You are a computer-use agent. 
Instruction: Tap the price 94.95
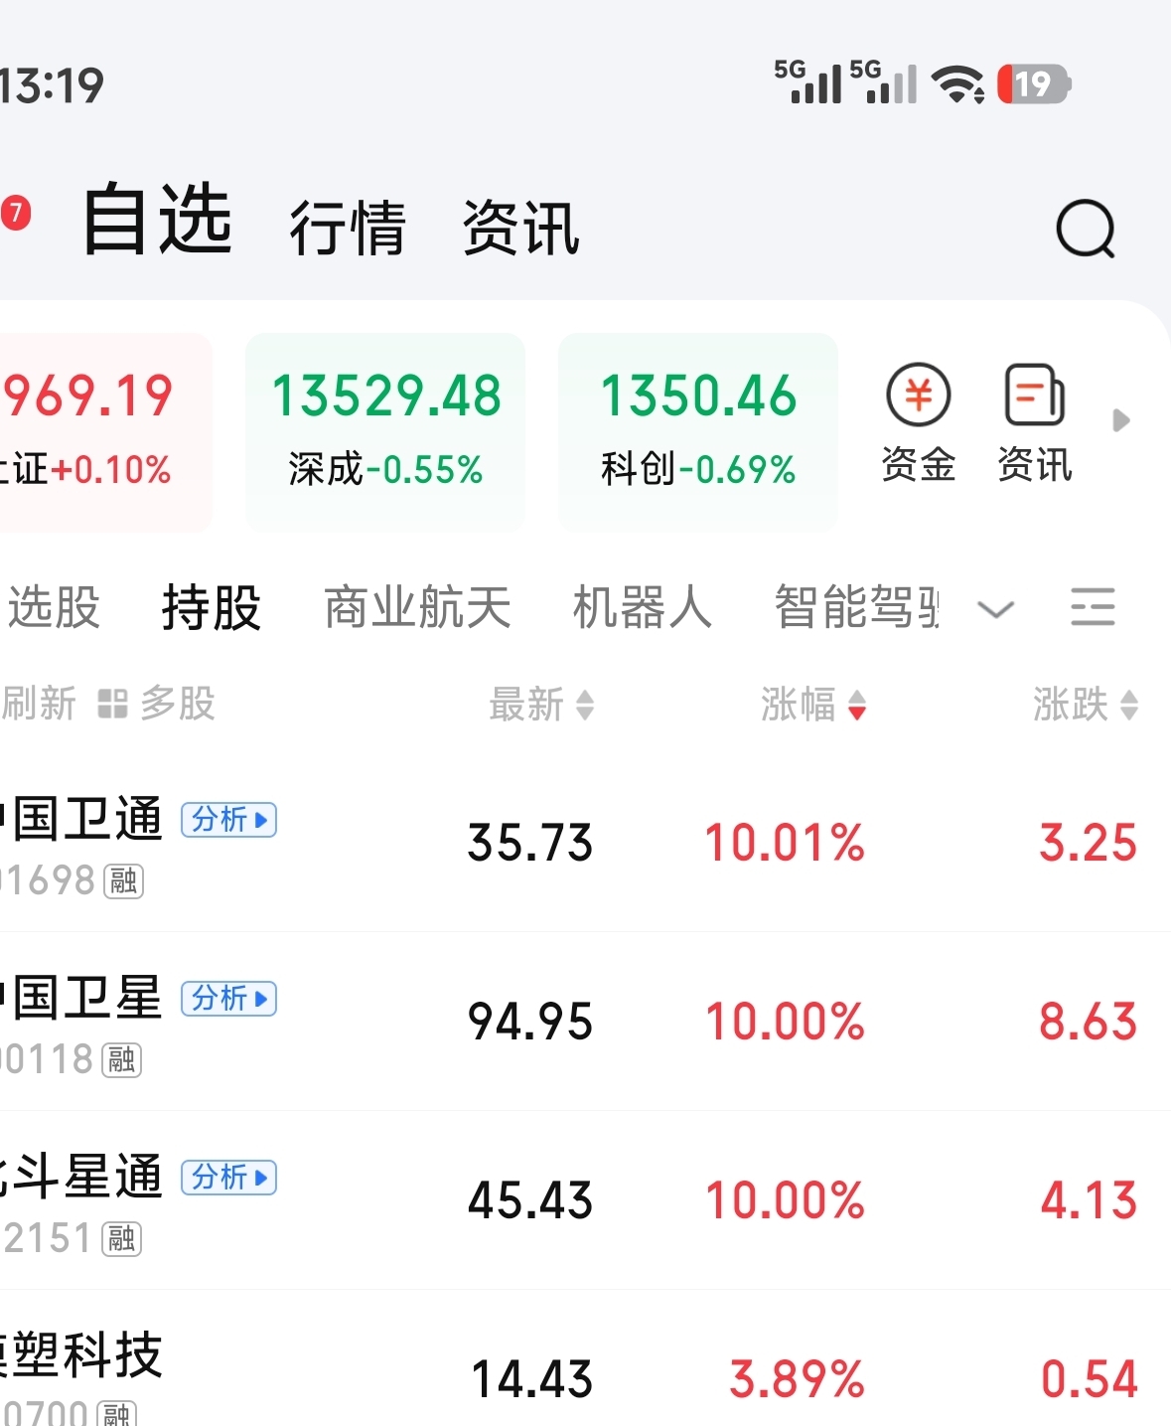[530, 1022]
